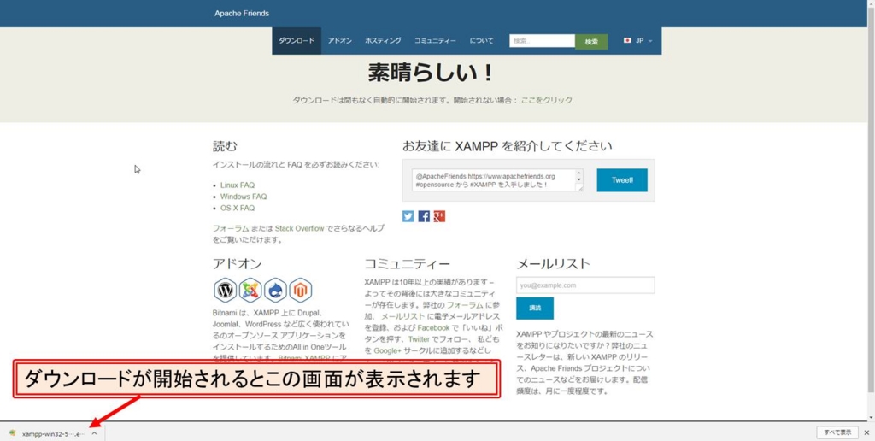Click tweet box scroll down arrow
The image size is (875, 441).
(x=578, y=181)
